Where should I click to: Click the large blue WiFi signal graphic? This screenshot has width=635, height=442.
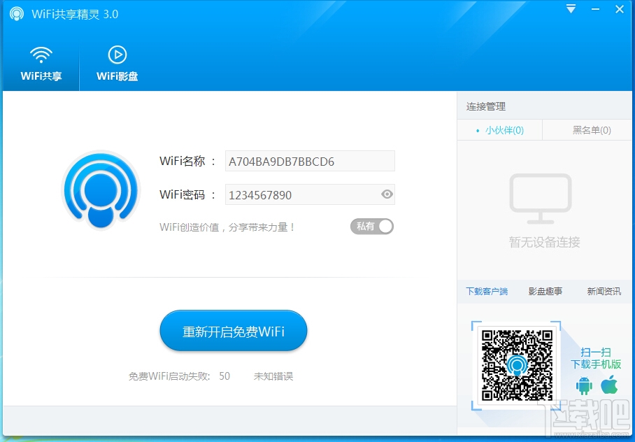(100, 189)
